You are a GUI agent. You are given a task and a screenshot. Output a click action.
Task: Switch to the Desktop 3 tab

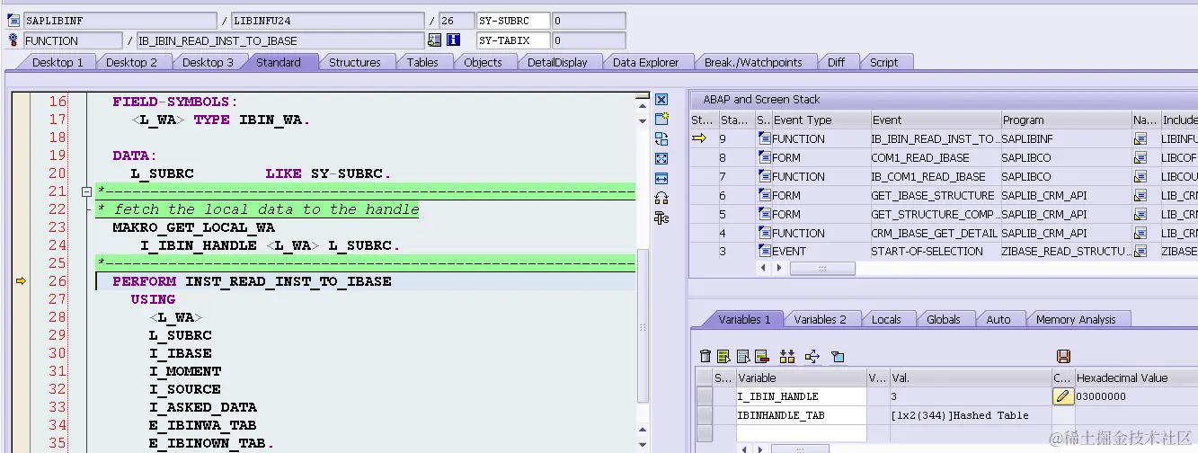click(x=208, y=62)
